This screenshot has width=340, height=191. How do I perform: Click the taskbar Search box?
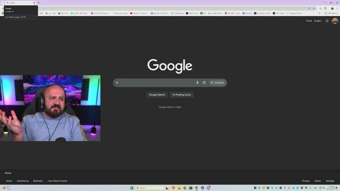point(150,188)
